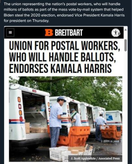Open the Breitbart hamburger menu

pyautogui.click(x=10, y=32)
